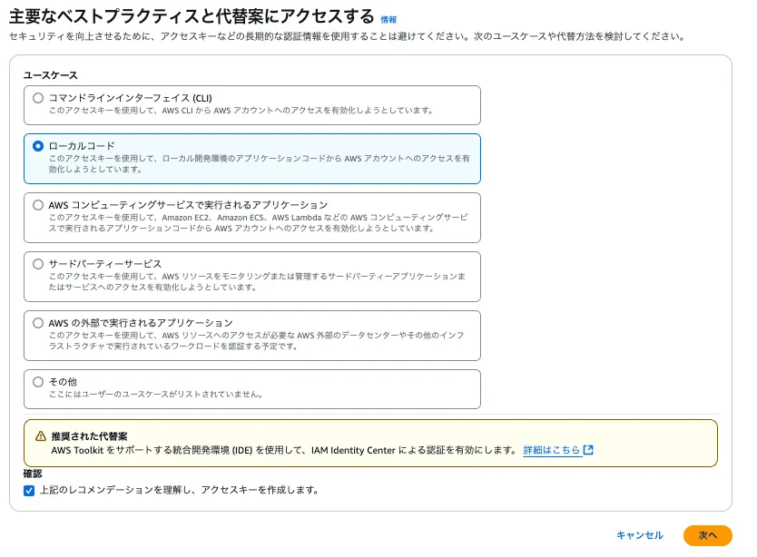Select the コマンドラインインターフェイス (CLI) radio button
The width and height of the screenshot is (757, 557).
coord(38,100)
